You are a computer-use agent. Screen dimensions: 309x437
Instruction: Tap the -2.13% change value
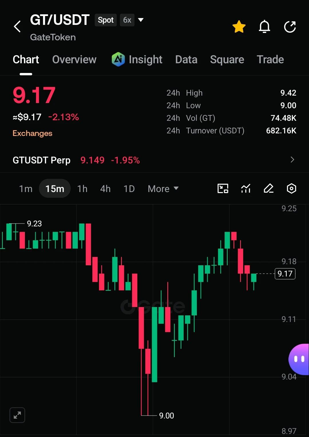[64, 117]
